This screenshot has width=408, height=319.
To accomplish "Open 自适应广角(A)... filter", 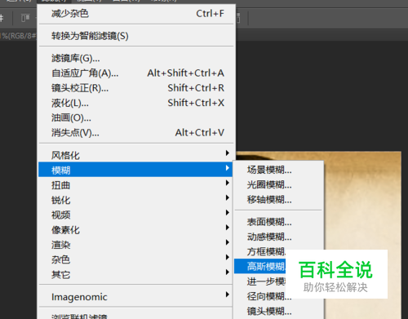I will pyautogui.click(x=135, y=73).
